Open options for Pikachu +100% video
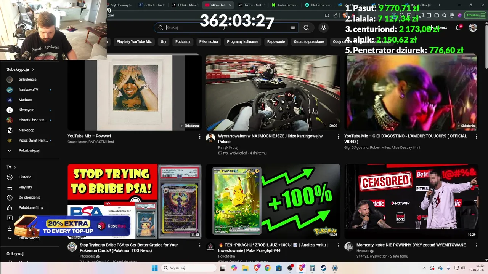Screen dimensions: 488x274 tap(338, 245)
